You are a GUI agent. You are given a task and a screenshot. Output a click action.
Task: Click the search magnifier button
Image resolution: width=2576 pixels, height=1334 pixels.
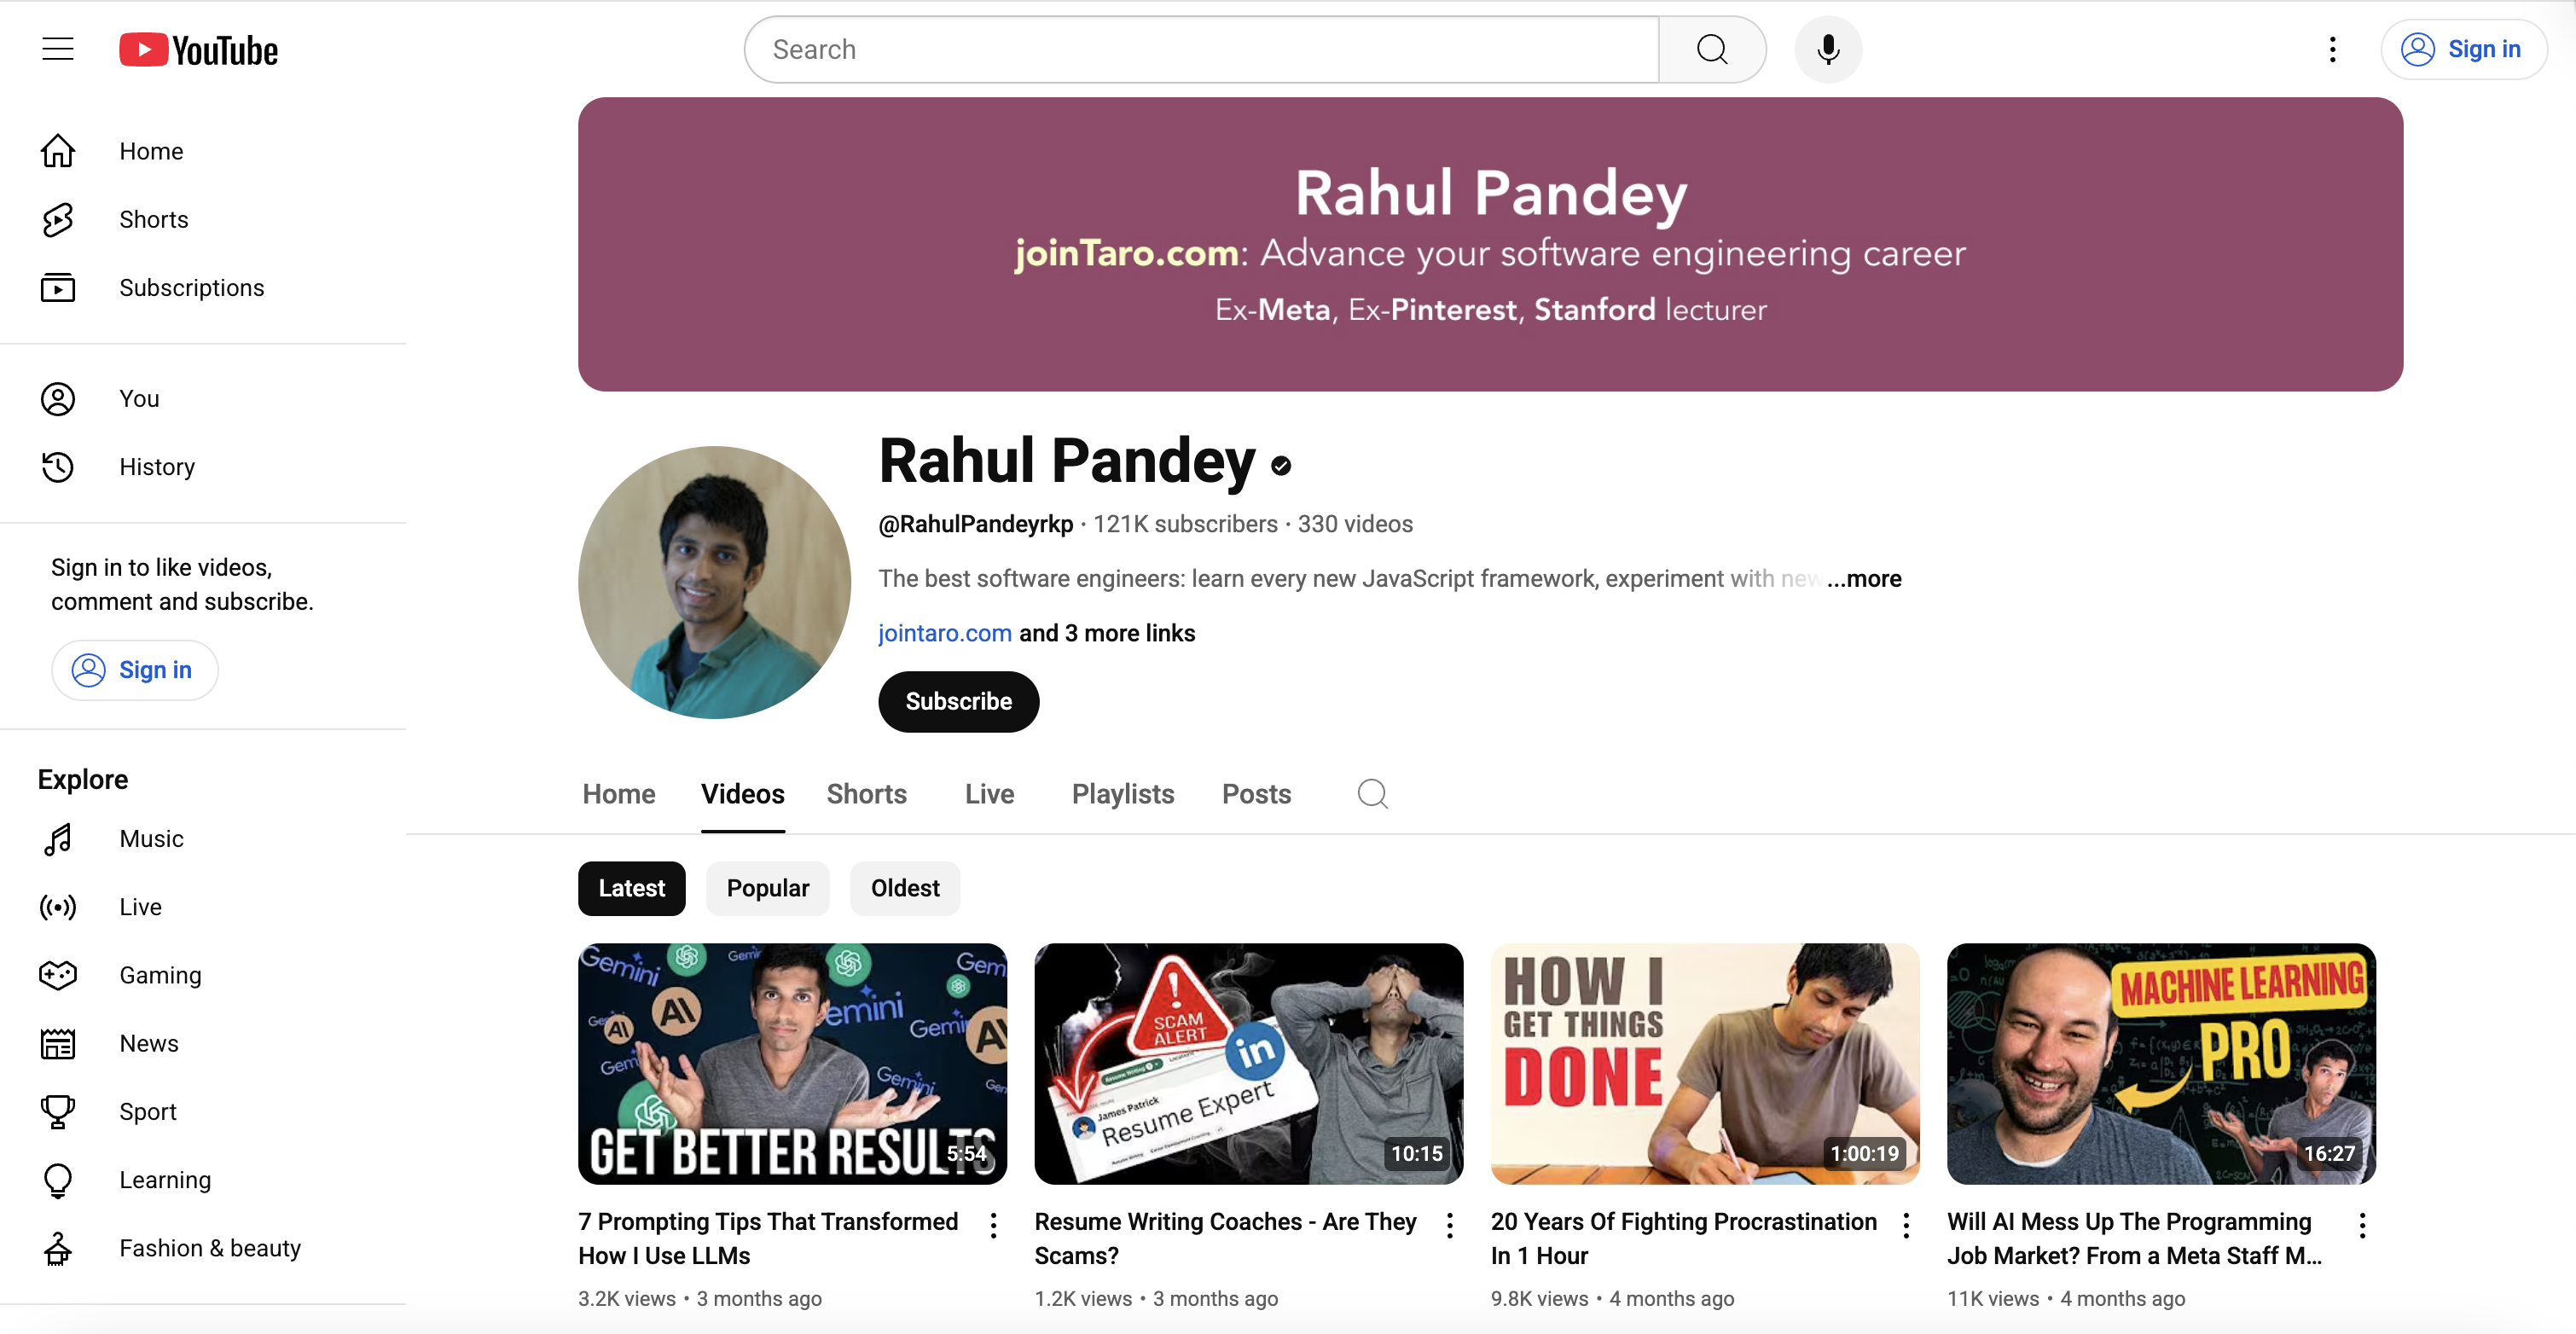coord(1711,49)
